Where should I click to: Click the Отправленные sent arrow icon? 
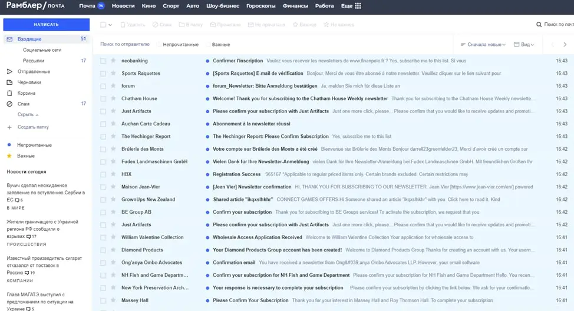point(9,71)
